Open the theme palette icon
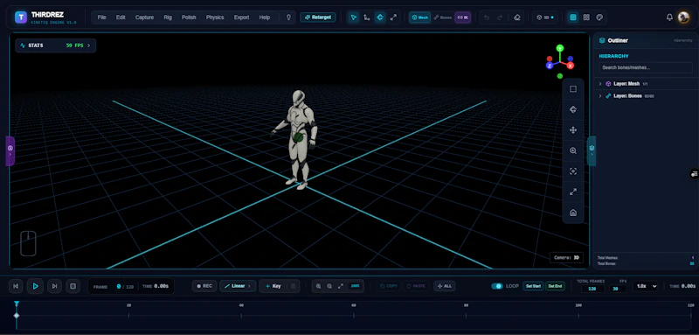The width and height of the screenshot is (699, 335). click(599, 17)
